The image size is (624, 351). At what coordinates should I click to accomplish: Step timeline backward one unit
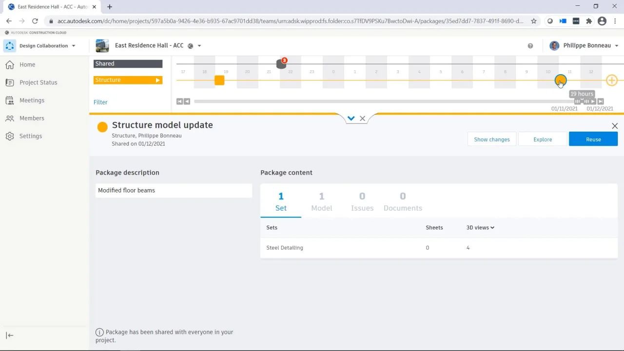click(x=187, y=101)
